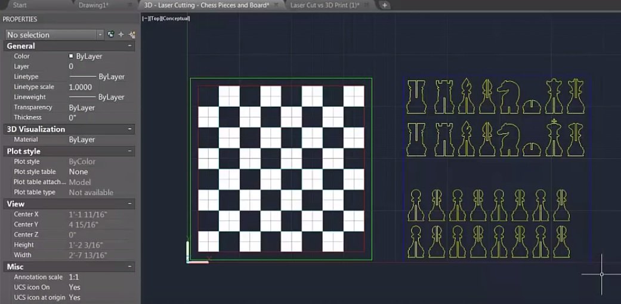
Task: Collapse the General properties section
Action: [x=129, y=46]
